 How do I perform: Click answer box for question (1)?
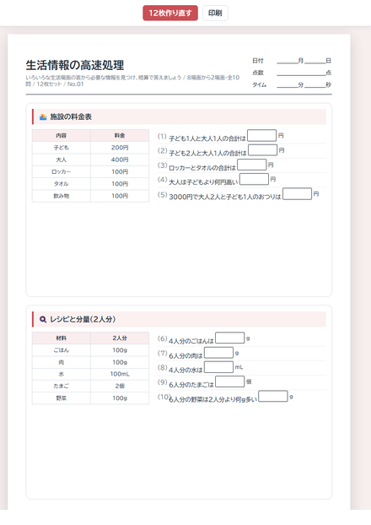[x=261, y=136]
